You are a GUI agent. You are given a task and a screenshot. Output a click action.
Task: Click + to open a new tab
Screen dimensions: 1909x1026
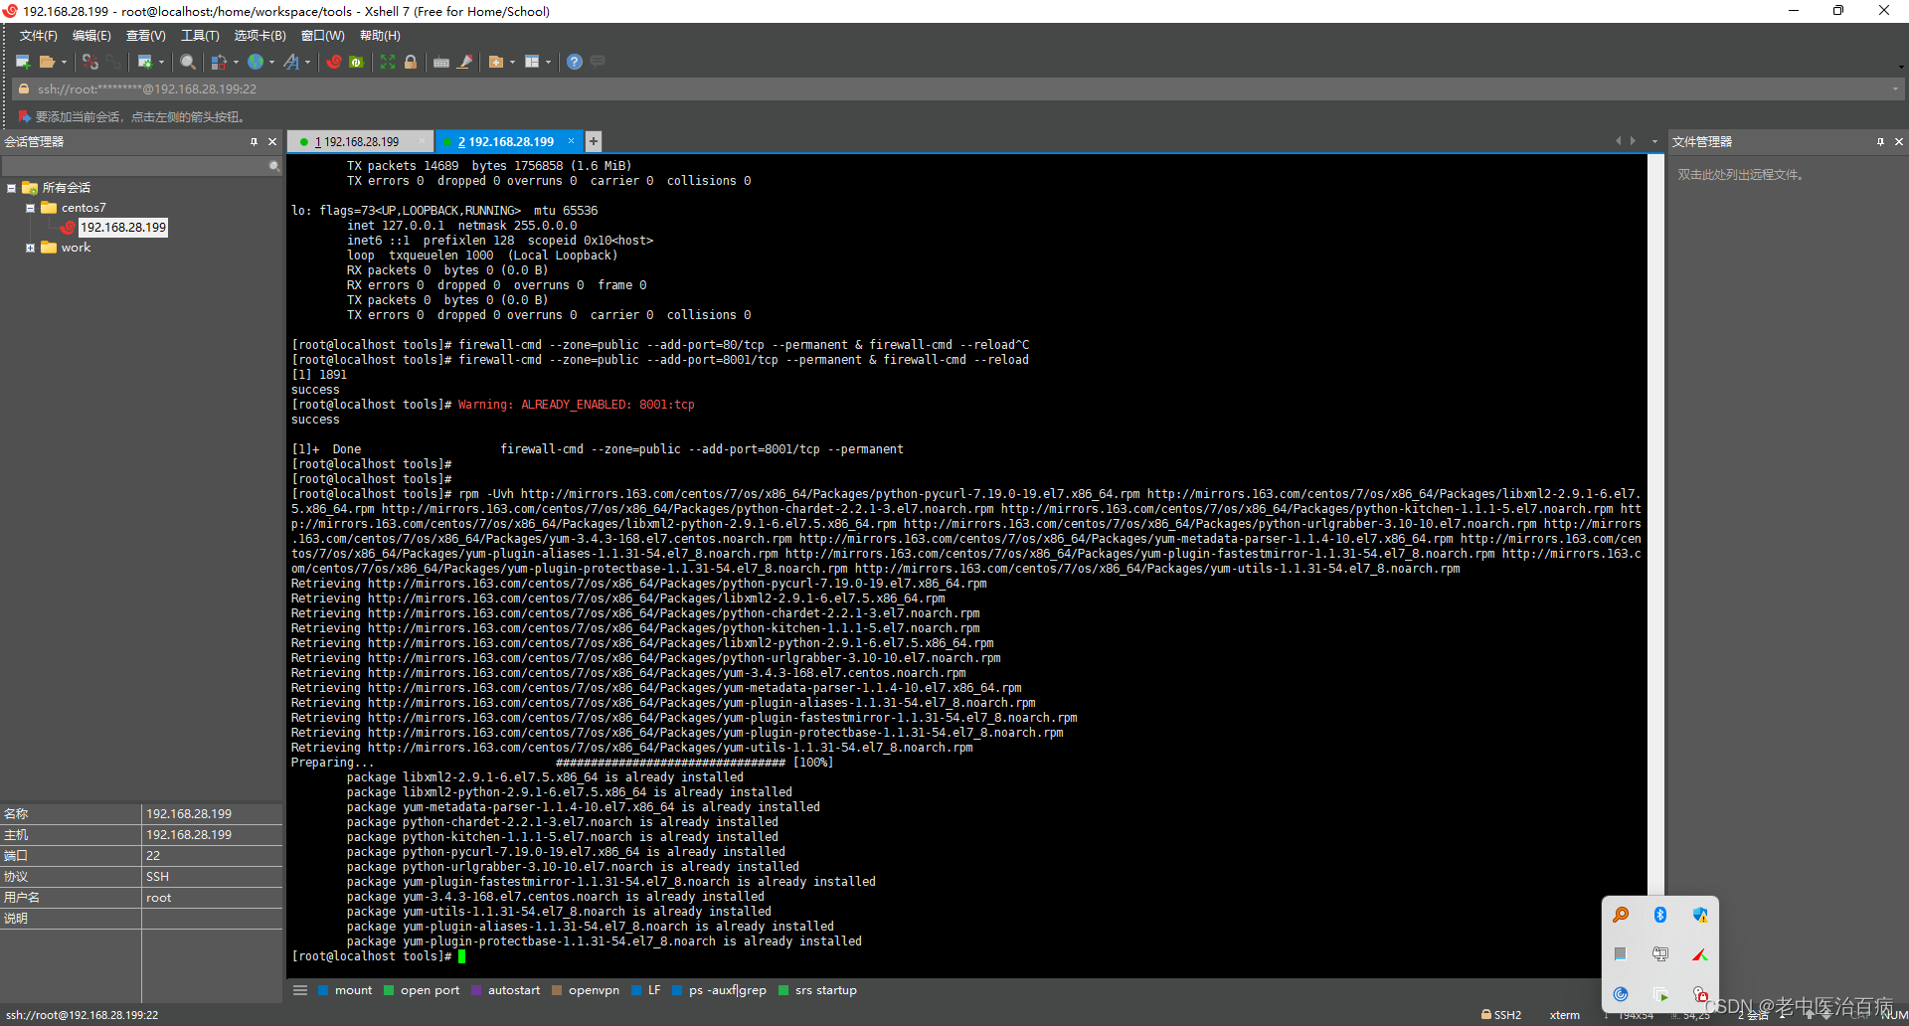click(x=593, y=141)
